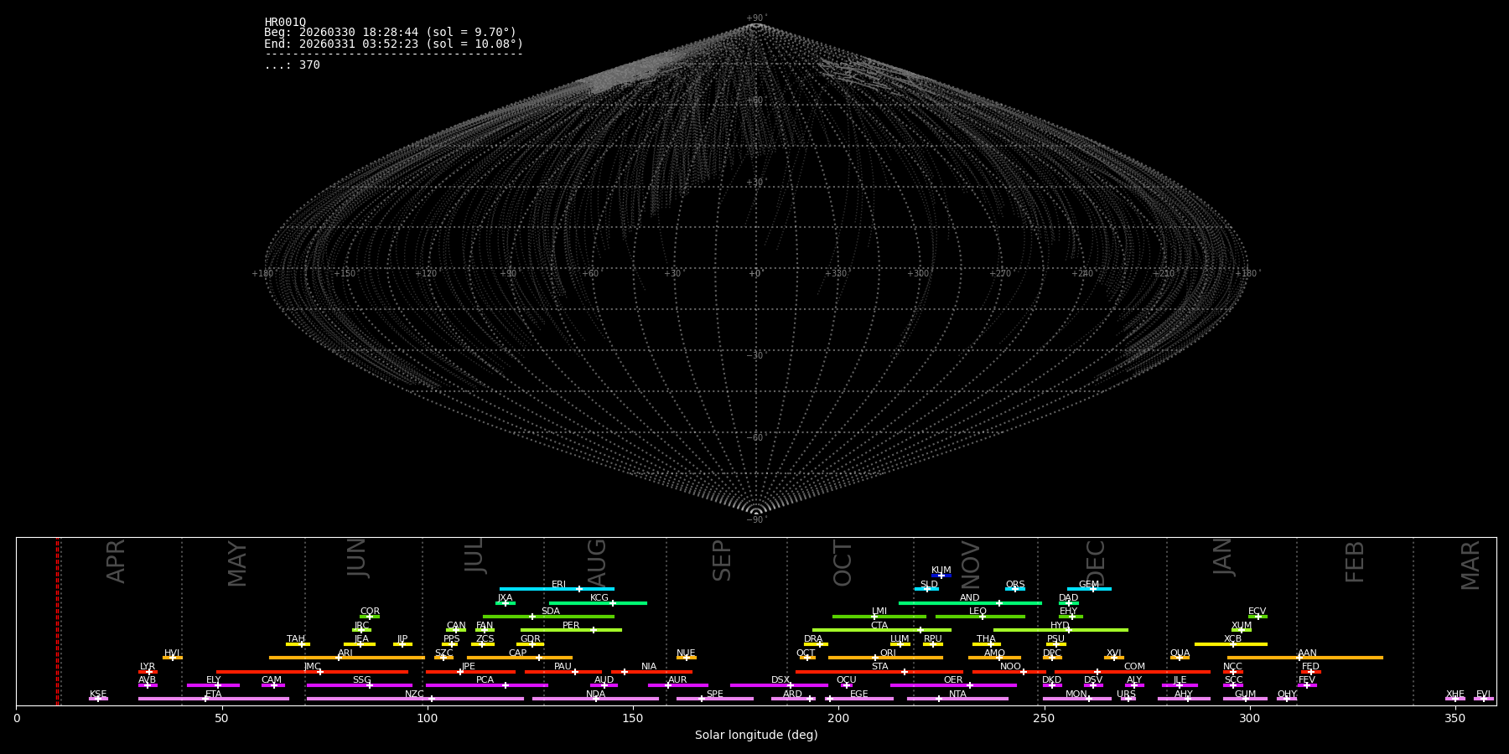This screenshot has width=1509, height=754.
Task: Click the '...: 370' count text
Action: [x=292, y=65]
